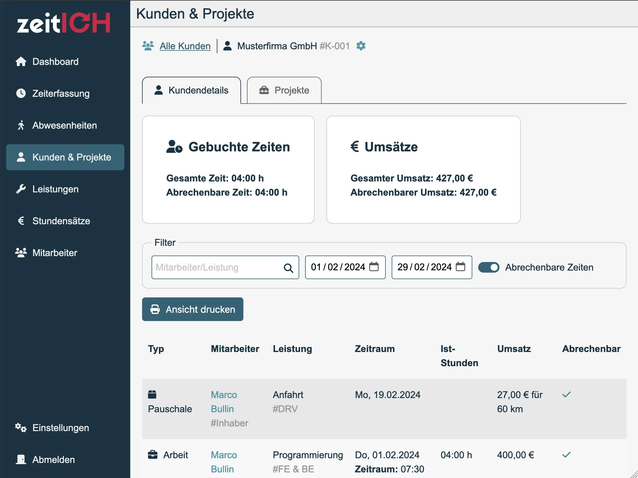Open Stundensätze in the sidebar

click(65, 221)
